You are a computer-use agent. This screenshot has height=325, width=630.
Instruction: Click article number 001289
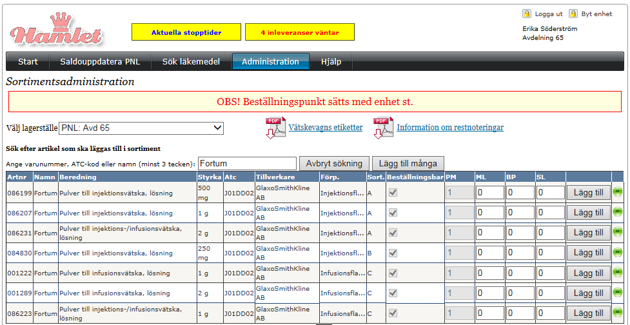(x=20, y=293)
